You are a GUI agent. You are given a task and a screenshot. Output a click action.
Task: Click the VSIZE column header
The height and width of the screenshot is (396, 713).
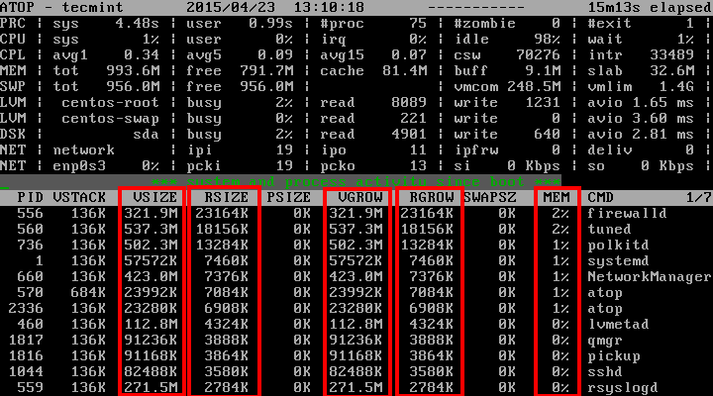(x=153, y=198)
